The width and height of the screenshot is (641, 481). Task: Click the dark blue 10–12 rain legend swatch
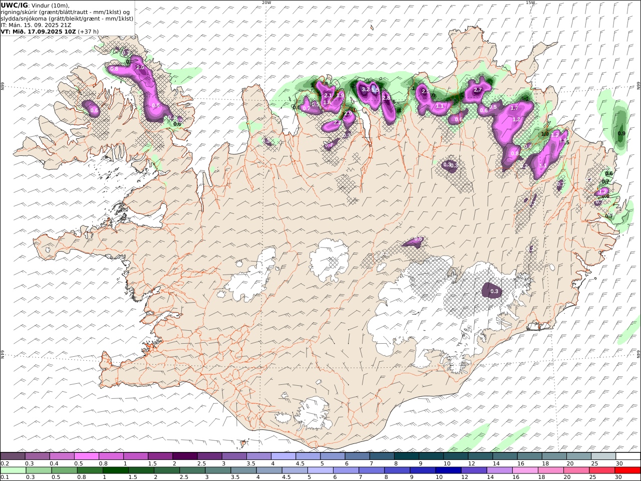[x=448, y=470]
